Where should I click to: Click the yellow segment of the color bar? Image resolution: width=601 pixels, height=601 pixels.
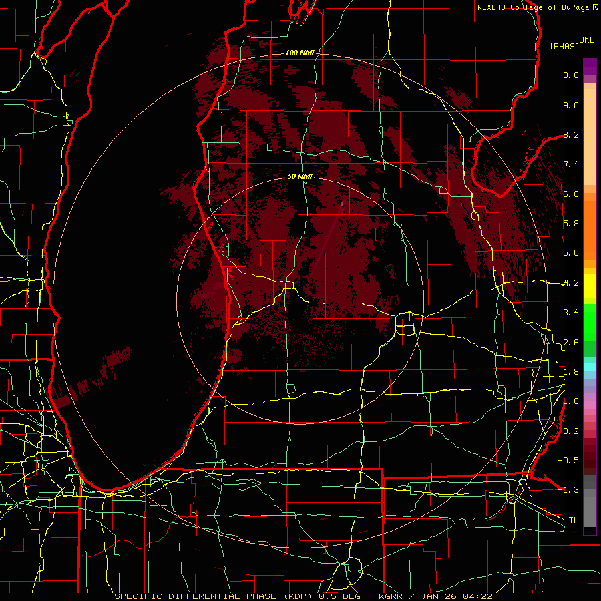[x=590, y=286]
